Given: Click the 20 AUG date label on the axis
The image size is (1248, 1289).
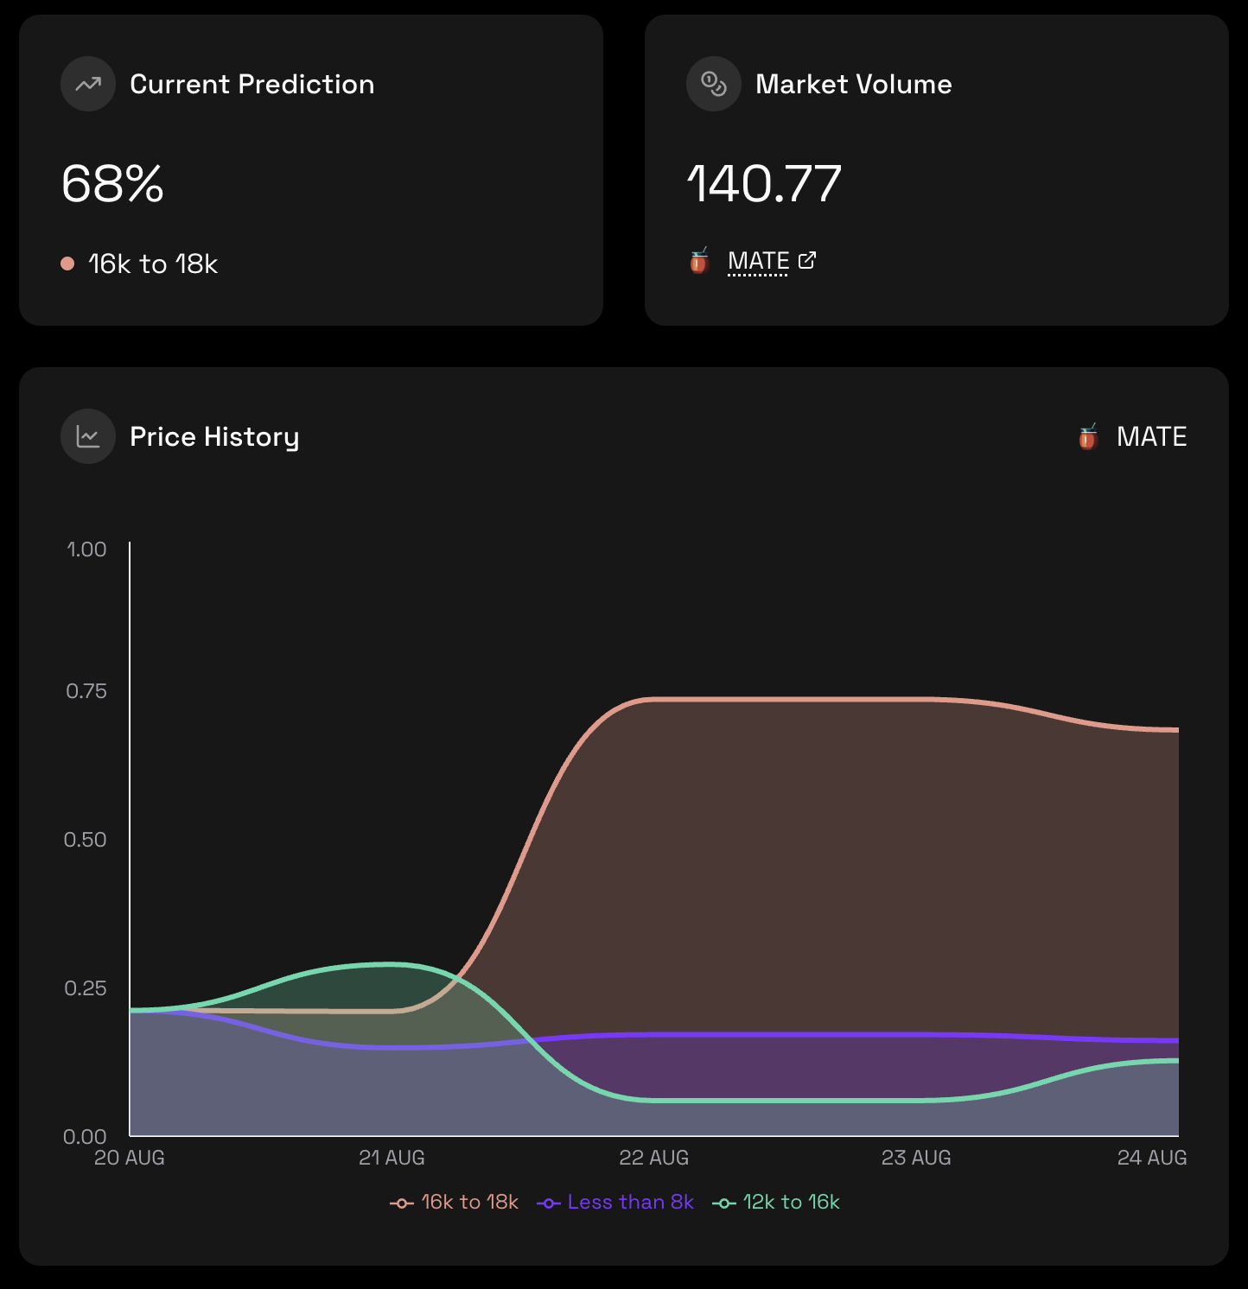Looking at the screenshot, I should pyautogui.click(x=130, y=1158).
